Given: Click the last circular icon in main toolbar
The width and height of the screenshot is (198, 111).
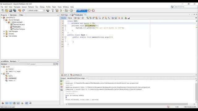Looking at the screenshot, I should [x=93, y=10].
